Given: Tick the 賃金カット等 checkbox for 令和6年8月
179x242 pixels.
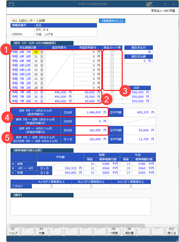Looking at the screenshot, I should (112, 57).
